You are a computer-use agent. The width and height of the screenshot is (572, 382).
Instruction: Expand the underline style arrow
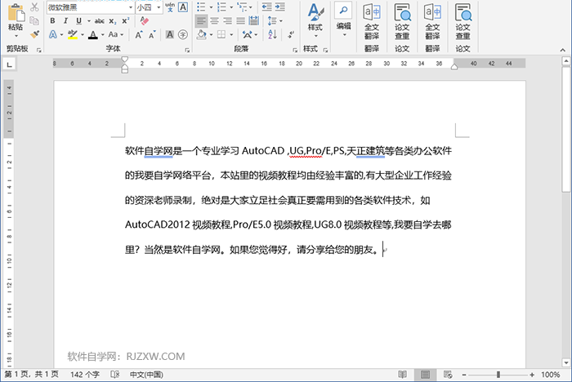(x=88, y=20)
